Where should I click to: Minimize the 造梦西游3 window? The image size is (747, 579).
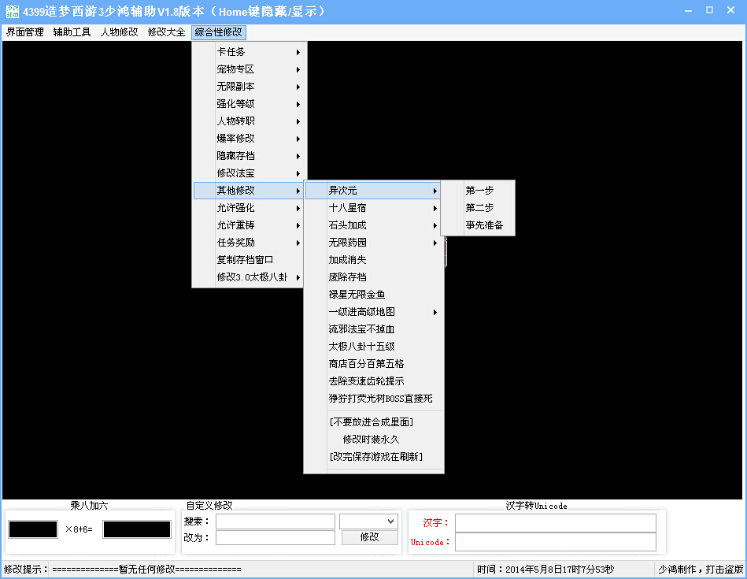click(x=688, y=10)
